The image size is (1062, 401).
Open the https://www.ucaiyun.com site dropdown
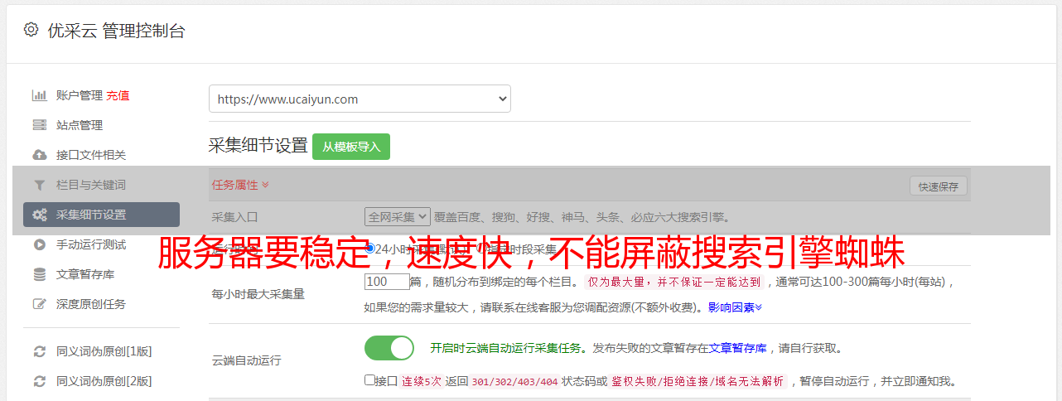point(360,99)
